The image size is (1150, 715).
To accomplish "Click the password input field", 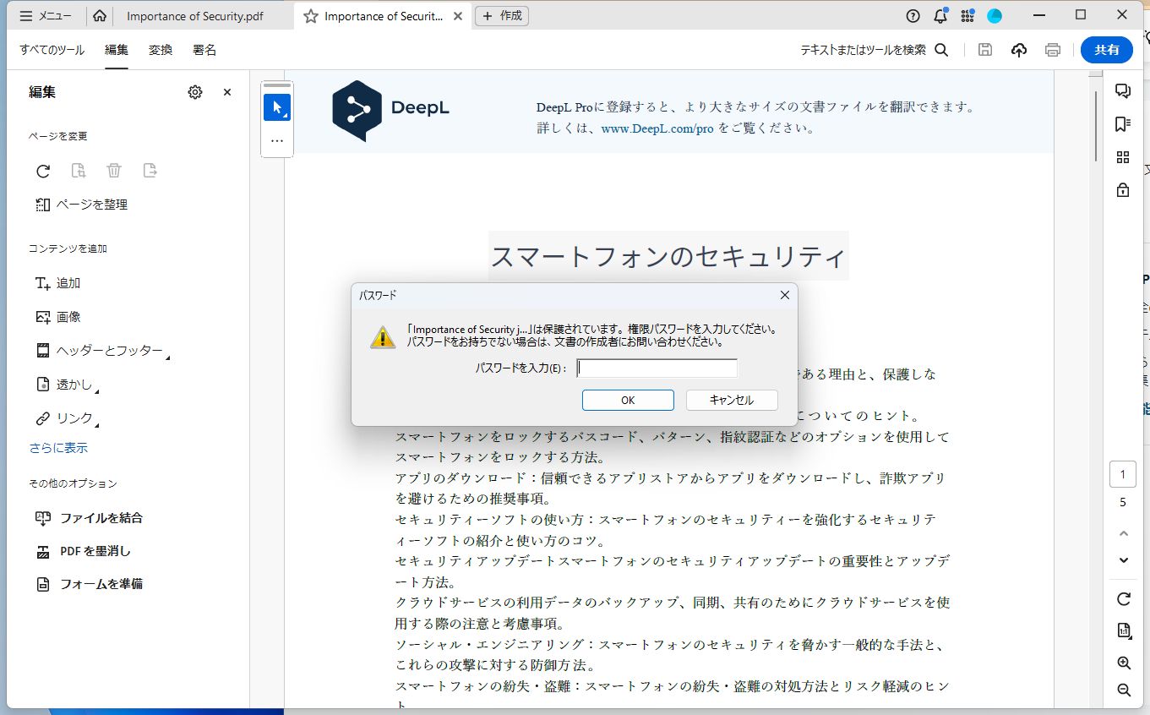I will tap(657, 367).
